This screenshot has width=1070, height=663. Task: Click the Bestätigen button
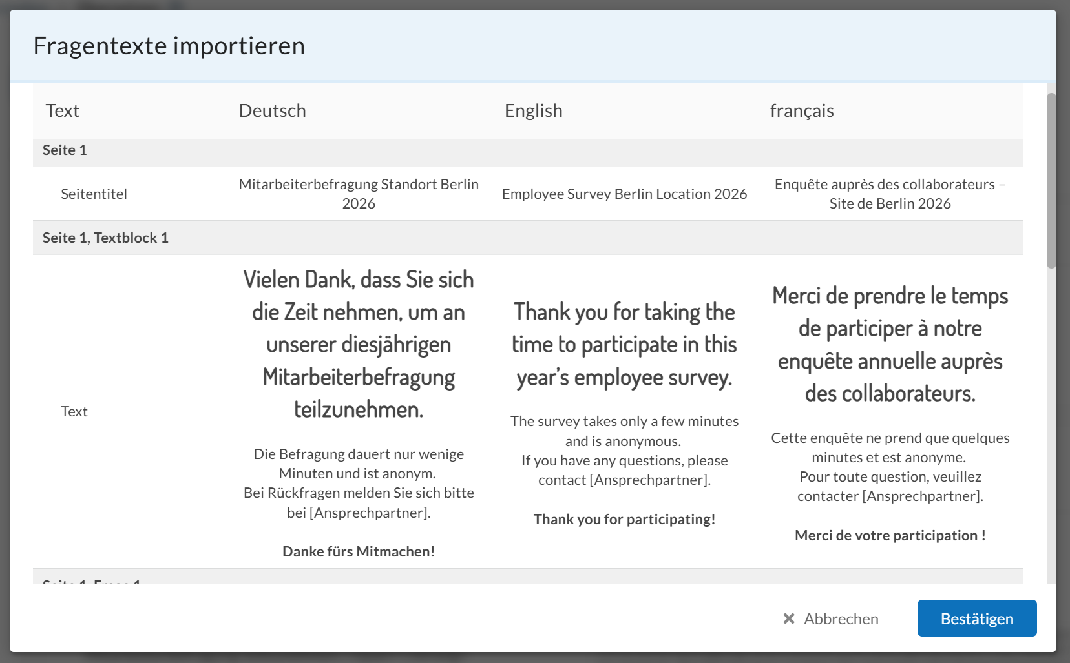(977, 618)
